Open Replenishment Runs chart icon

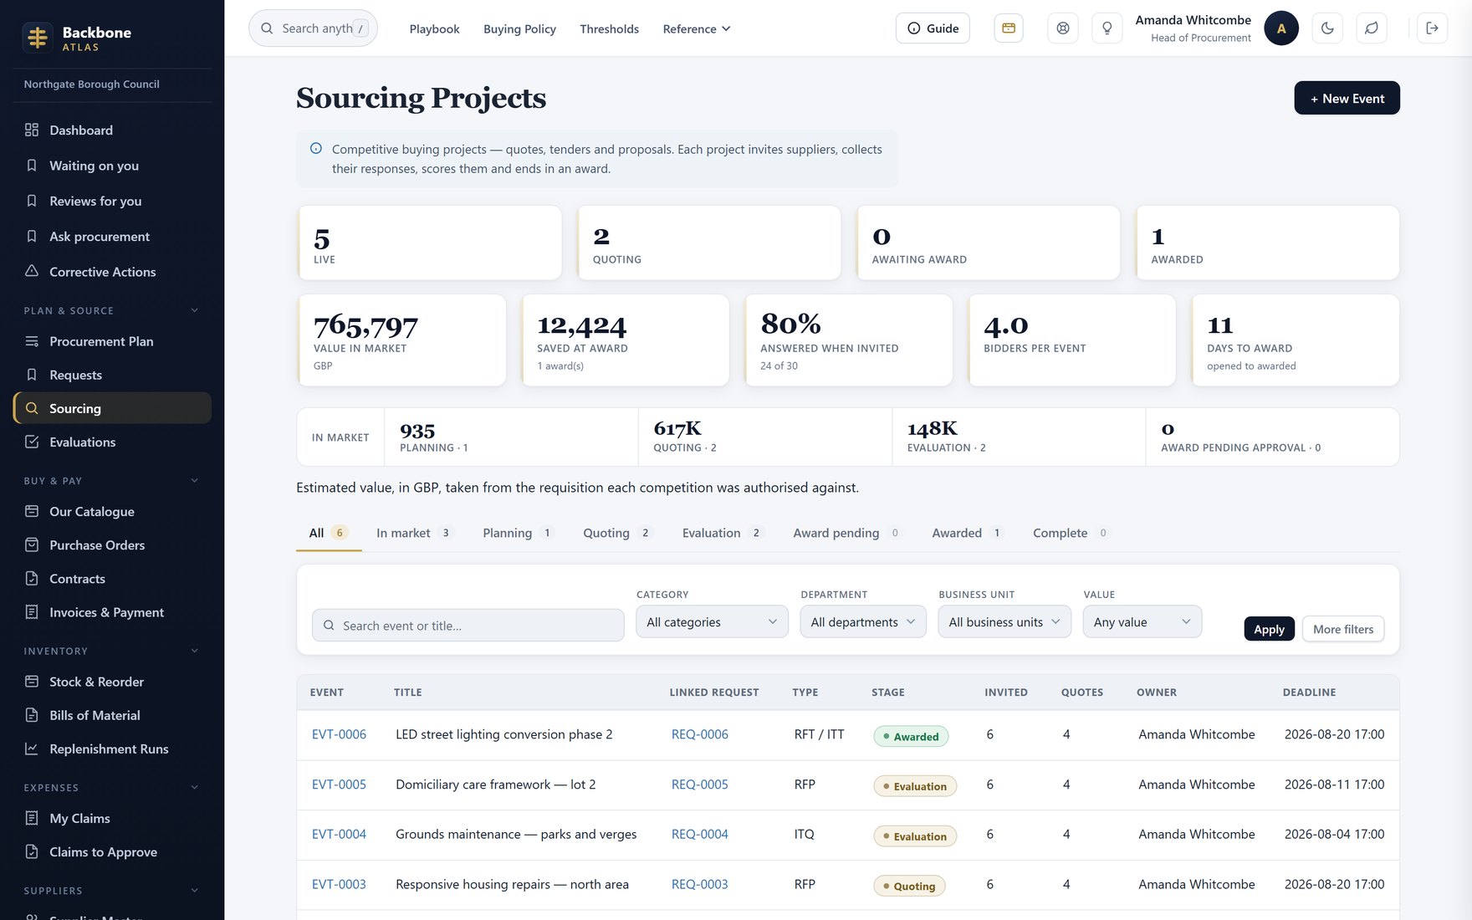[x=32, y=749]
